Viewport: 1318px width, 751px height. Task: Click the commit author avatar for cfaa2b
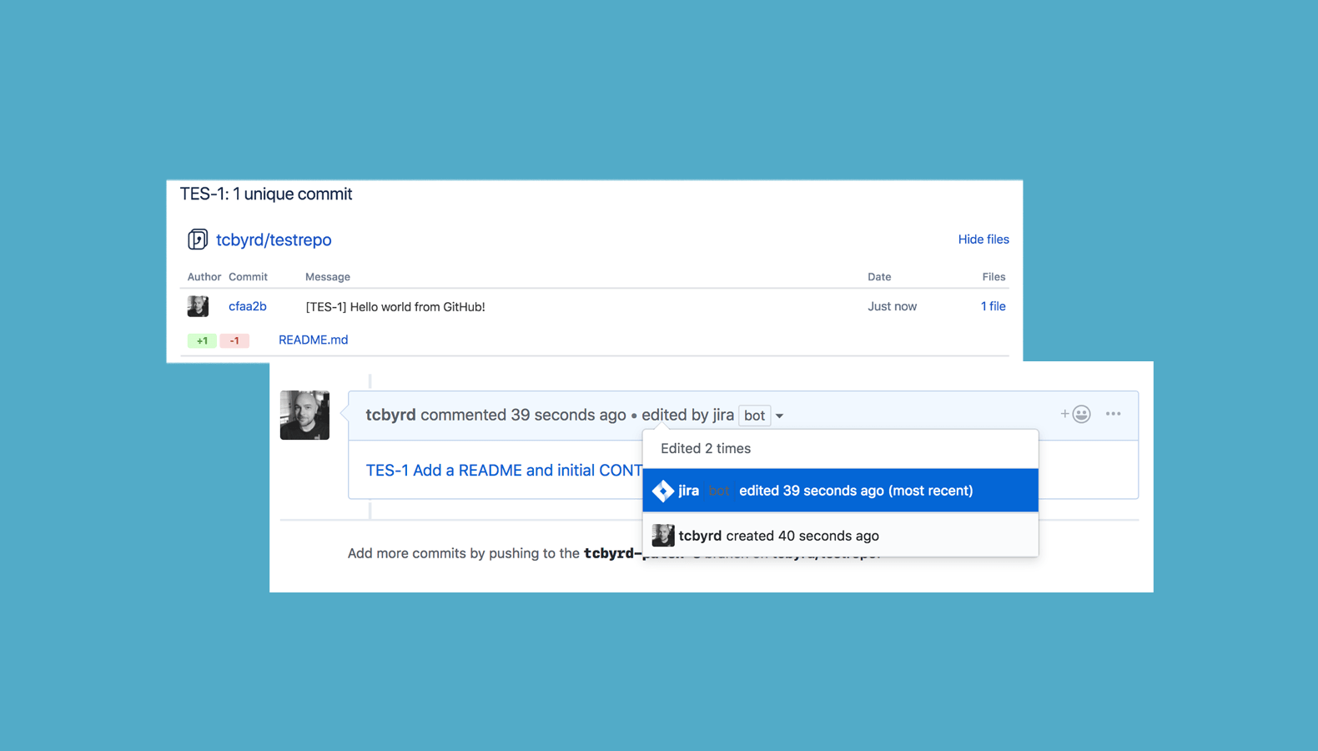click(x=198, y=306)
